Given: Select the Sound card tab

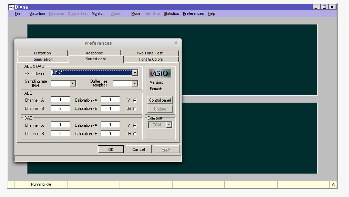Looking at the screenshot, I should click(x=96, y=59).
